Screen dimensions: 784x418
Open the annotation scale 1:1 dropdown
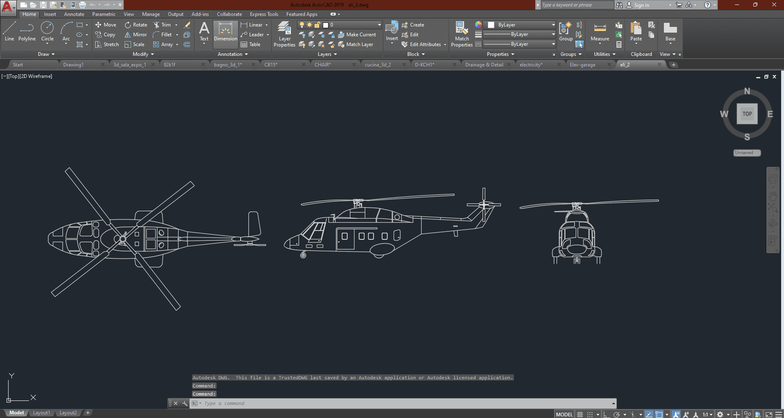(707, 414)
